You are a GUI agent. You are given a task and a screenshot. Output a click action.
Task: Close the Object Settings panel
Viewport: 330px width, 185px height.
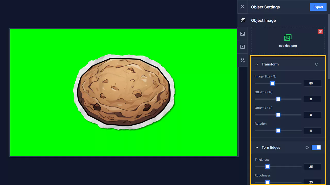[x=242, y=7]
